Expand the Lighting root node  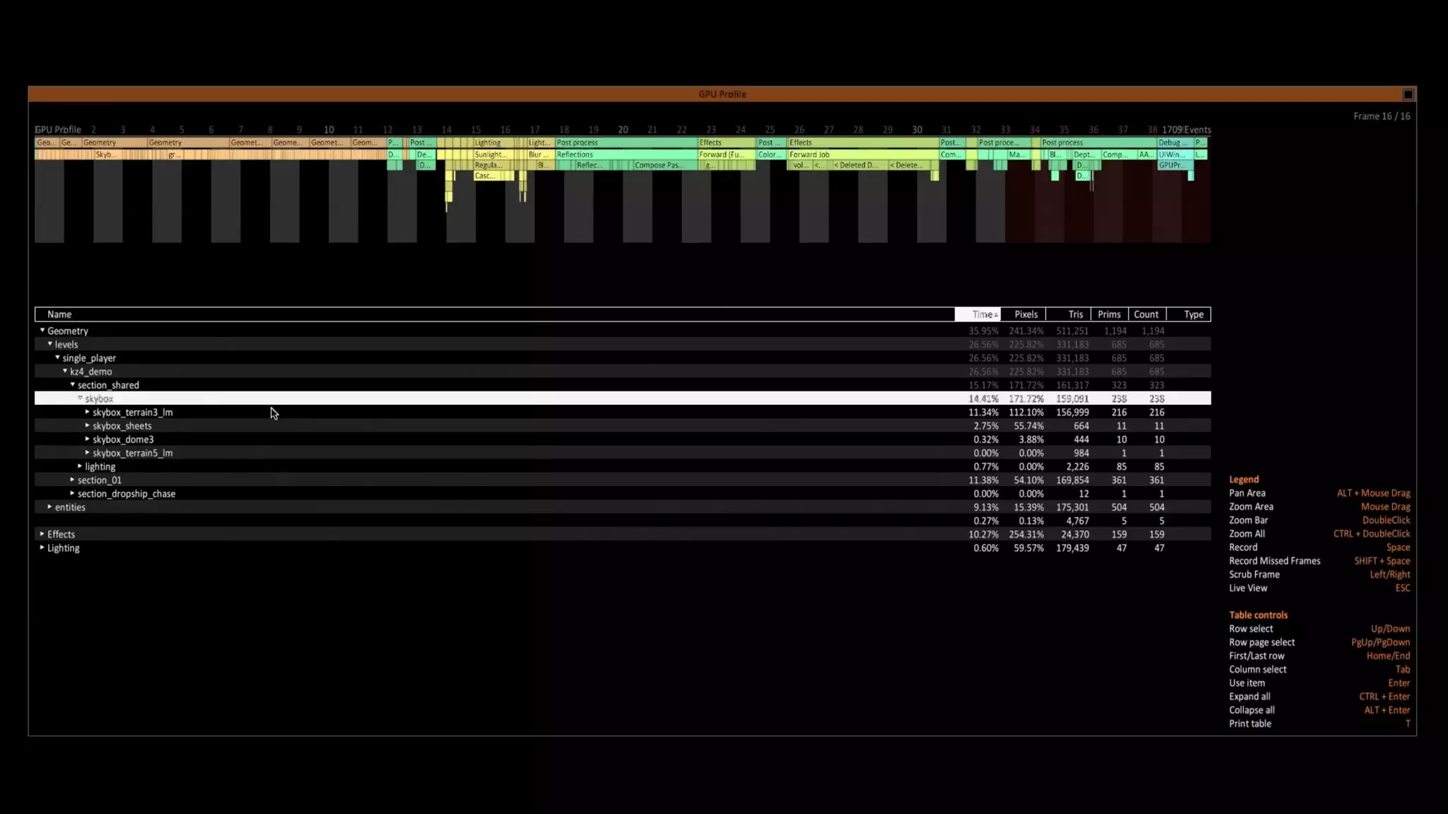(x=42, y=548)
